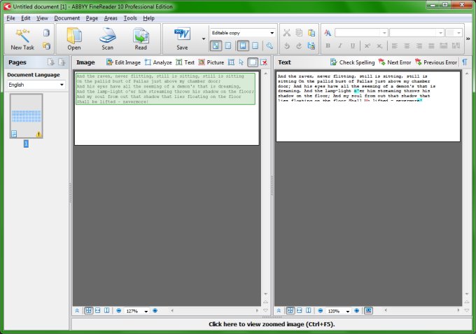Click the font style 'A' icon
This screenshot has width=476, height=334.
pos(328,32)
